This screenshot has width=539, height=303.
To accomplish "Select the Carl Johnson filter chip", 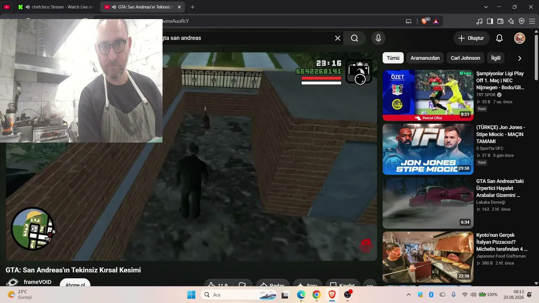I will coord(465,58).
